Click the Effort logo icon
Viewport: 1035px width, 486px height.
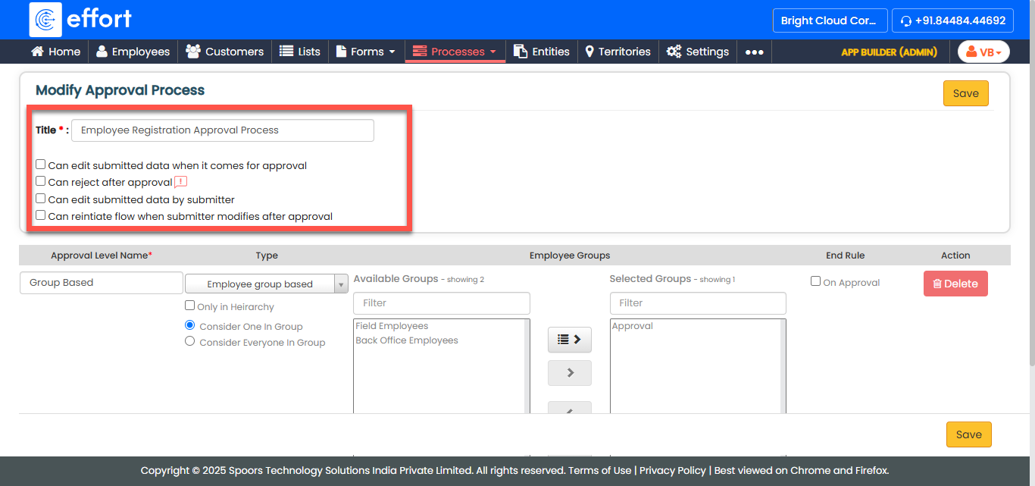coord(45,20)
